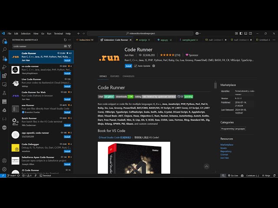Screen dimensions: 278x208
Task: Toggle the Auto Update checkbox
Action: click(136, 66)
